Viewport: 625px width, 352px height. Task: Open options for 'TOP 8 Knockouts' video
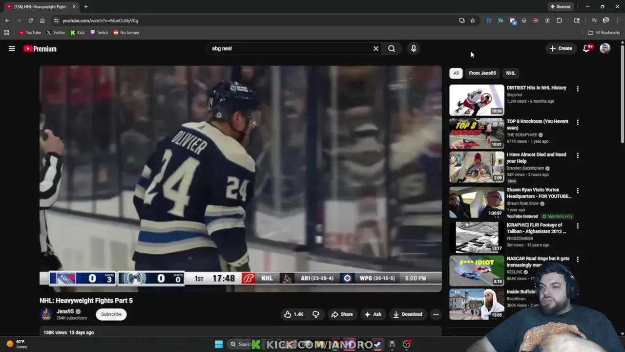(x=578, y=122)
